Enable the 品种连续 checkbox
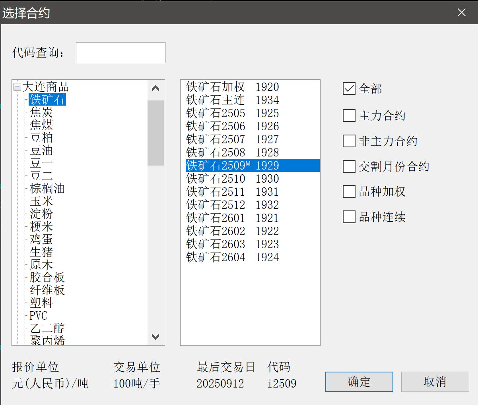The width and height of the screenshot is (478, 405). click(349, 217)
